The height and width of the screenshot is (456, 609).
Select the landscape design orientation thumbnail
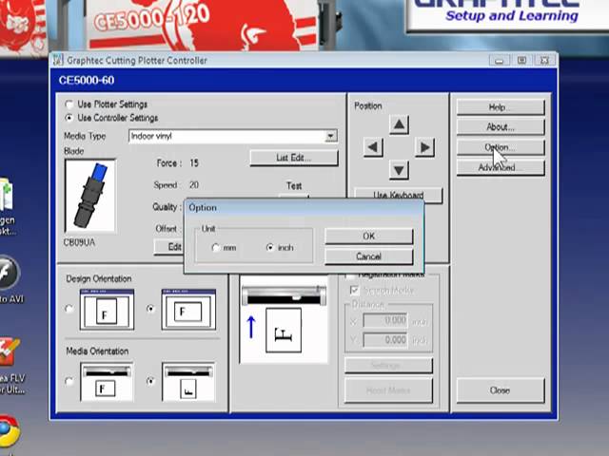point(188,310)
